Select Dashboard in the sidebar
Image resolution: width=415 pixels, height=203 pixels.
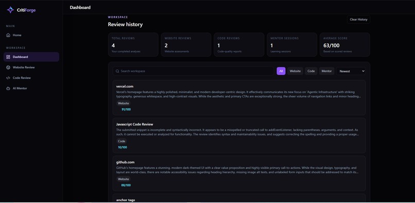click(x=31, y=57)
